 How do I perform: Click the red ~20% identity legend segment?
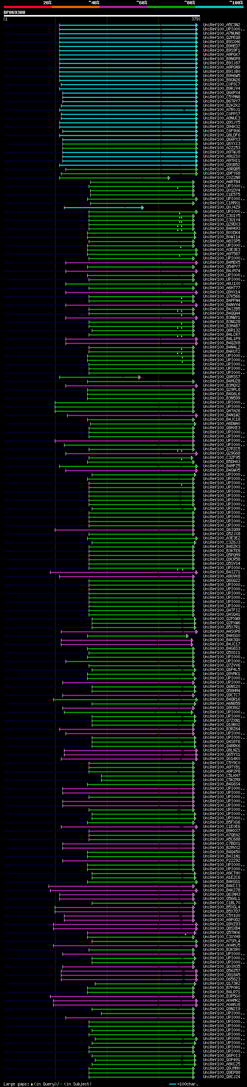pos(27,7)
